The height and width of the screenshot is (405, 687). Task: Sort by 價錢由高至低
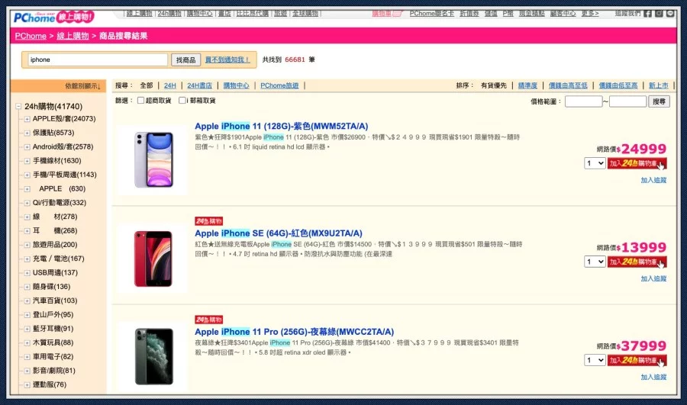[x=568, y=85]
